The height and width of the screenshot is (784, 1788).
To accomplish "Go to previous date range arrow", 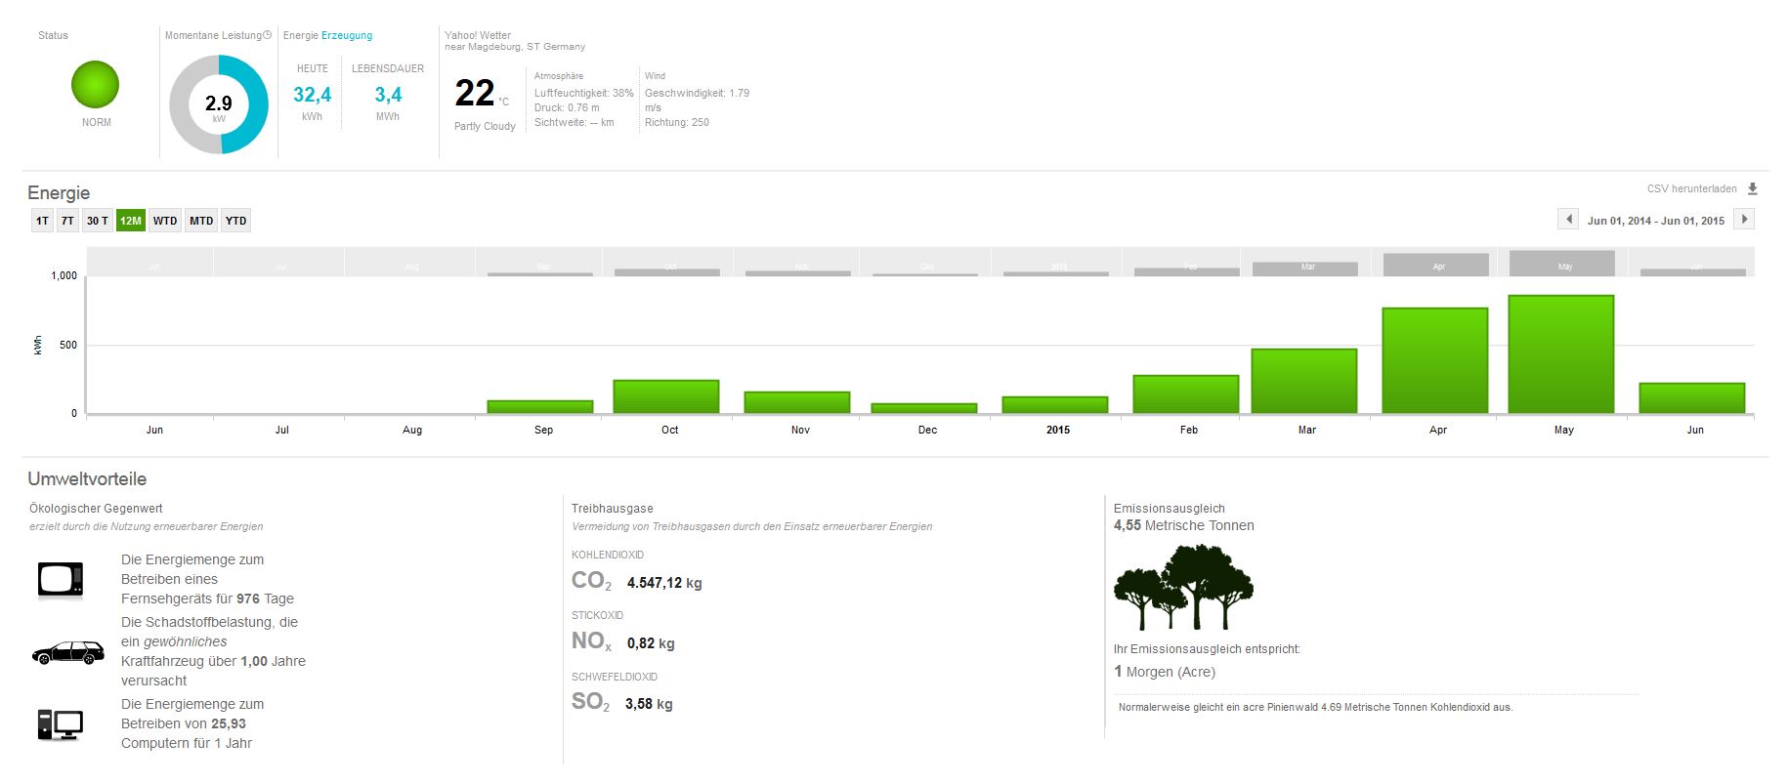I will pyautogui.click(x=1568, y=219).
